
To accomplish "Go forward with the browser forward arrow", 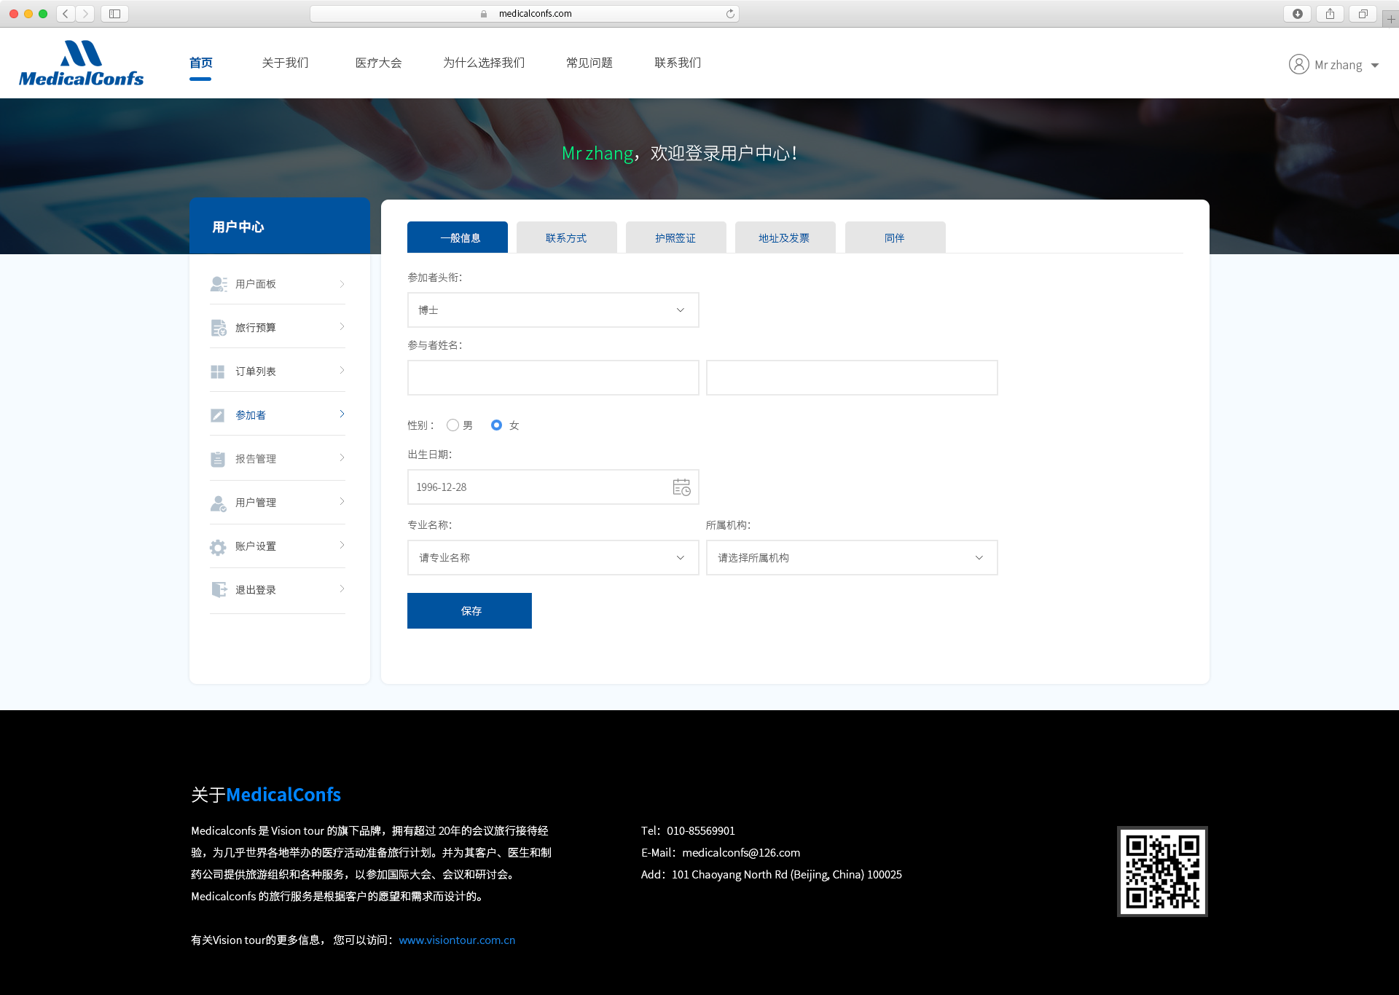I will 85,13.
